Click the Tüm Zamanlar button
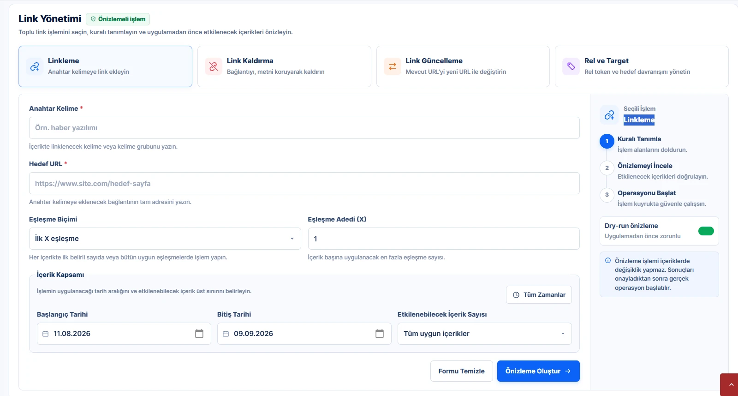Image resolution: width=738 pixels, height=396 pixels. [539, 294]
